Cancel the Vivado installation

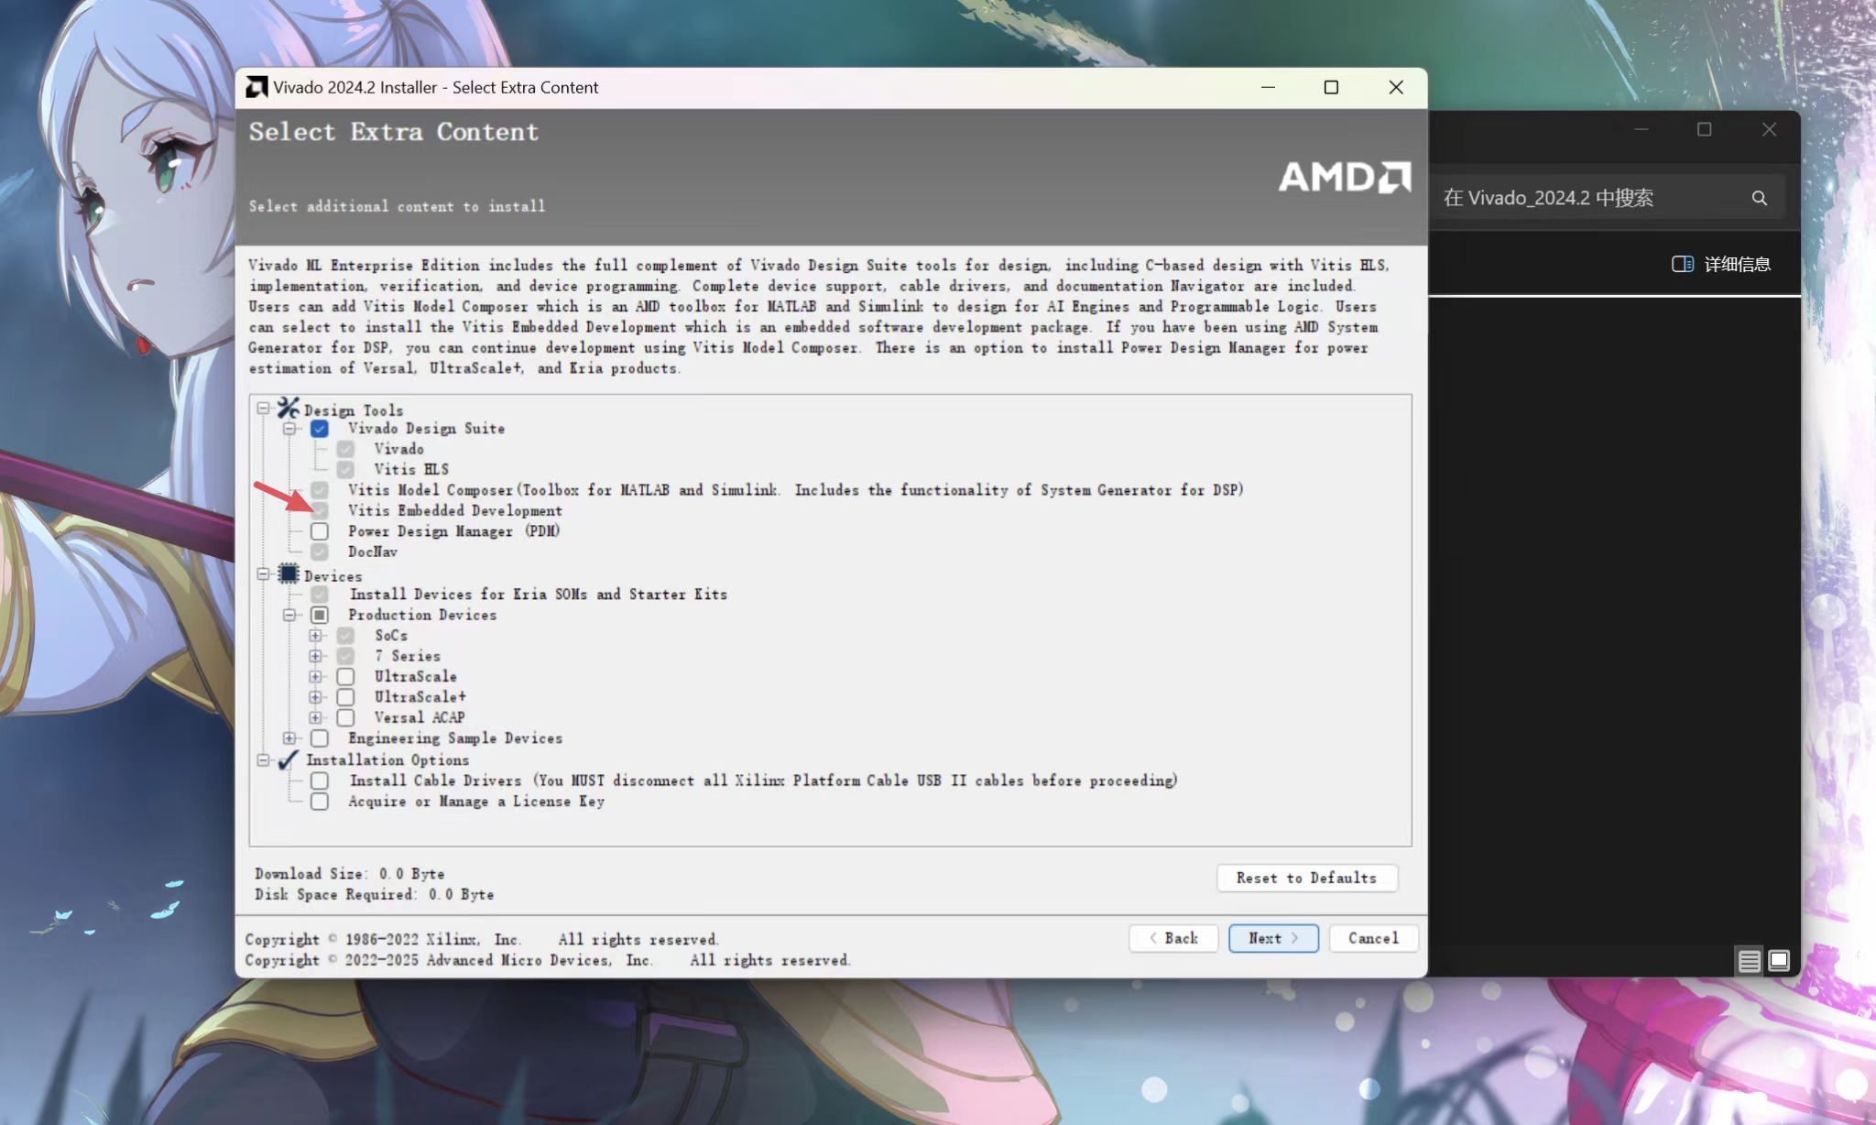(1373, 938)
